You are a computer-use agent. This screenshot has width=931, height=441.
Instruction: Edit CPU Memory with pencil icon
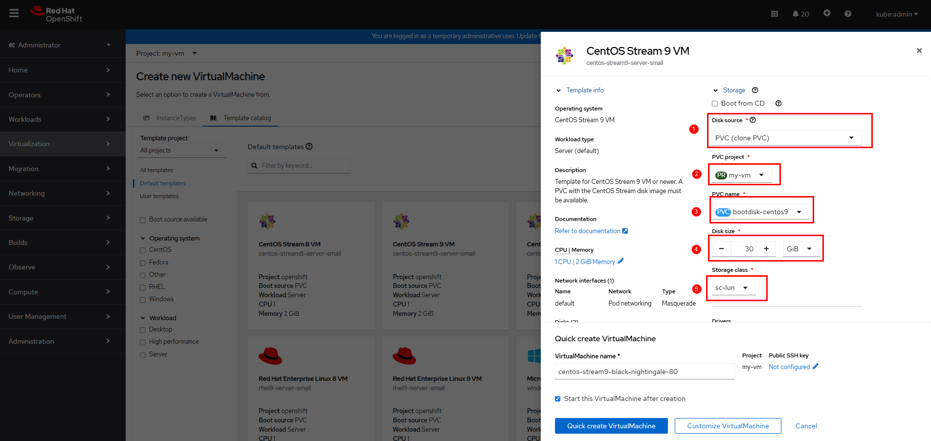tap(621, 261)
